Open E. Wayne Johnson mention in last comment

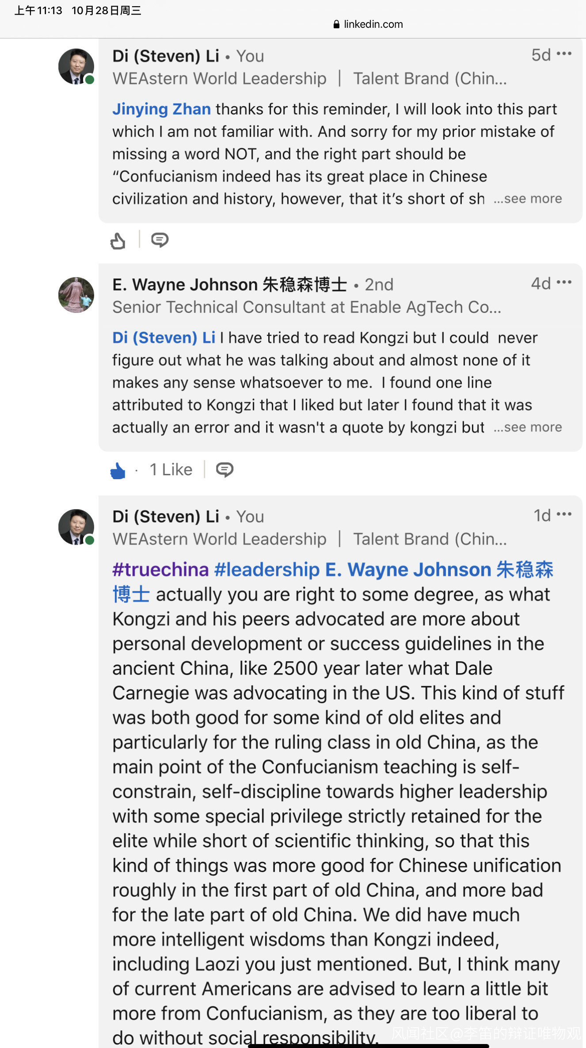408,570
